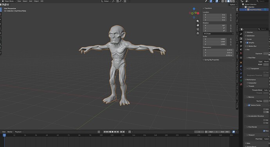The image size is (270, 147).
Task: Open the Material properties tab icon
Action: point(241,84)
